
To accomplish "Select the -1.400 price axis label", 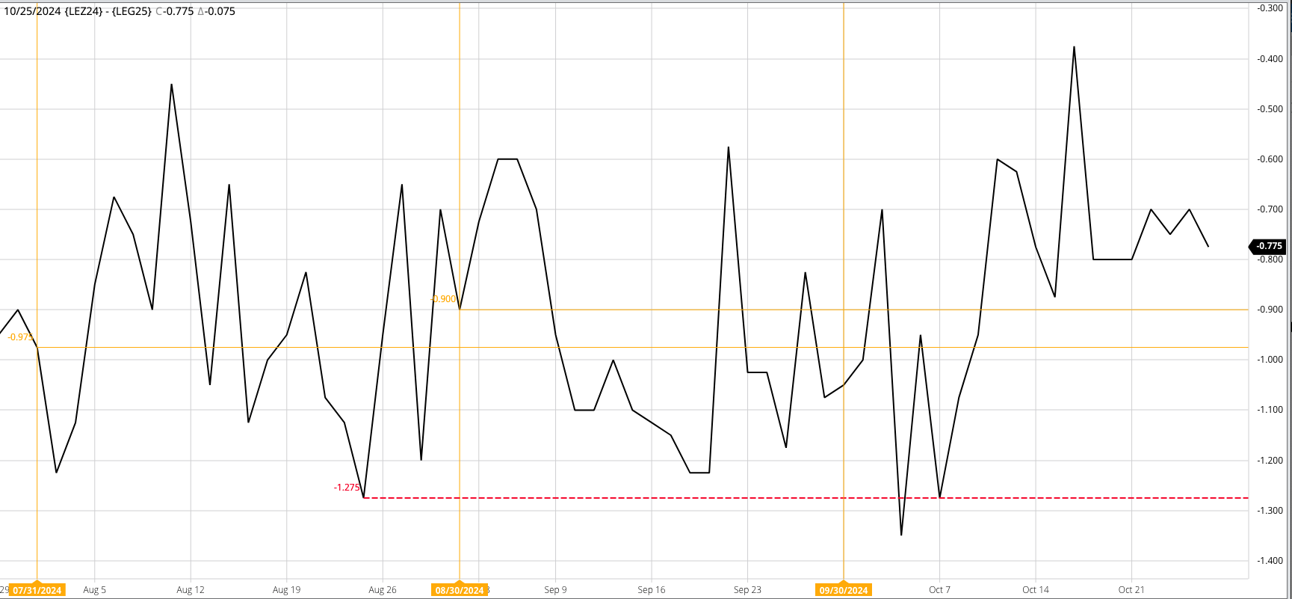I will point(1270,561).
